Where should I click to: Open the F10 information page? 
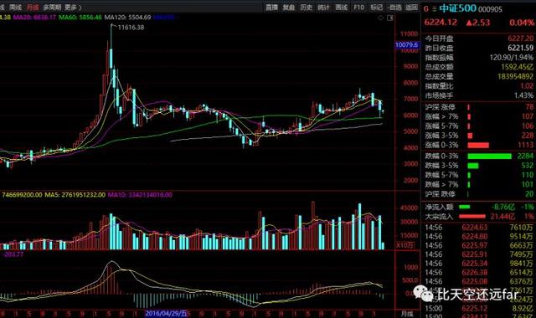(x=358, y=8)
